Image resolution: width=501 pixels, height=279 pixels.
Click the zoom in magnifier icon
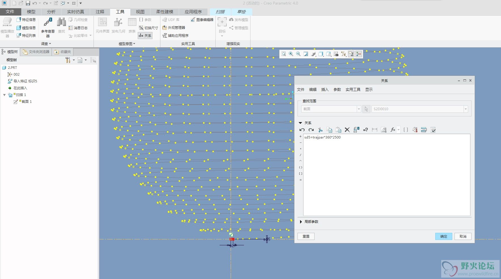291,54
